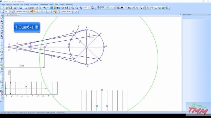Open the Библиотеки menu
The height and width of the screenshot is (118, 211).
pos(69,4)
